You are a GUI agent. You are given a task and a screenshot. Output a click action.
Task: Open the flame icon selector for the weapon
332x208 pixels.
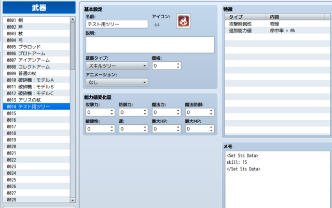coord(183,21)
